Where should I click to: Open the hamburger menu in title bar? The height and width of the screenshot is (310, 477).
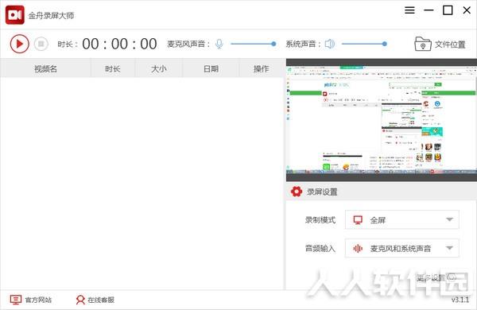[409, 10]
